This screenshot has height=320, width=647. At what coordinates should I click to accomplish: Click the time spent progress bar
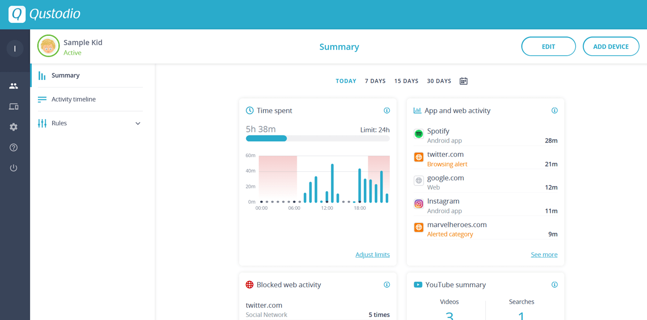pos(317,139)
